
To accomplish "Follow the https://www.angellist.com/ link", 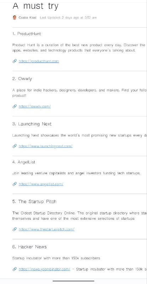I will pos(41,184).
